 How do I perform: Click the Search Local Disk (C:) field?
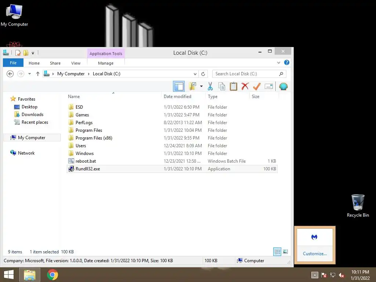click(x=249, y=74)
